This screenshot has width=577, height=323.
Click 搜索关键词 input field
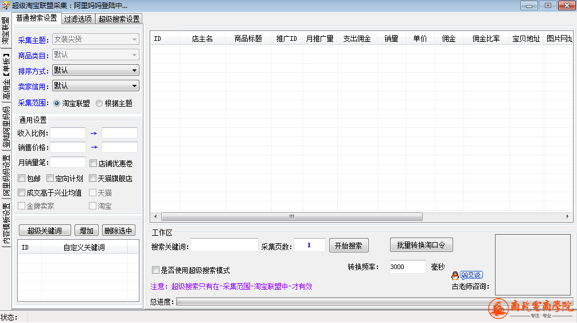tap(224, 246)
